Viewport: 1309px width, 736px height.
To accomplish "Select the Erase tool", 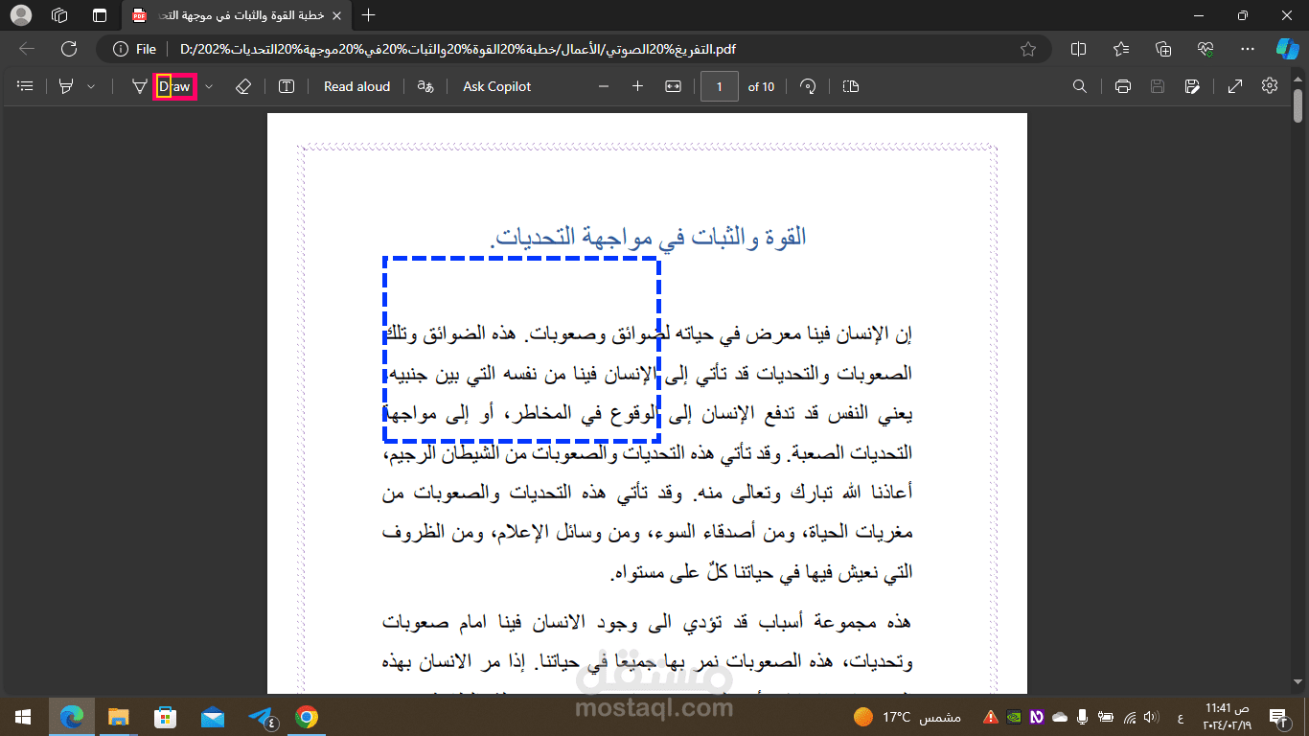I will [242, 86].
